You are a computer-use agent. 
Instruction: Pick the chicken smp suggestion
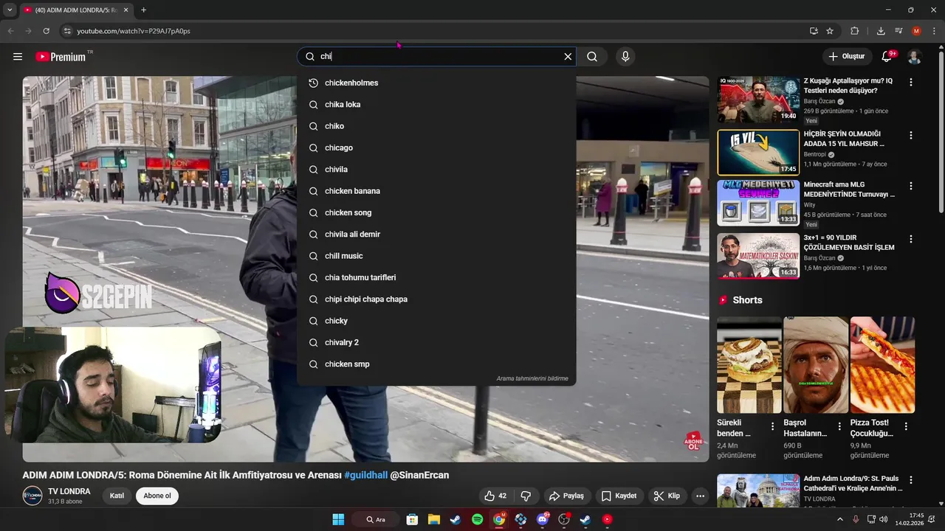pyautogui.click(x=436, y=364)
